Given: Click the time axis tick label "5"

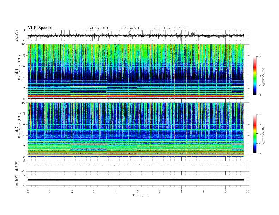Looking at the screenshot, I should tap(138, 191).
